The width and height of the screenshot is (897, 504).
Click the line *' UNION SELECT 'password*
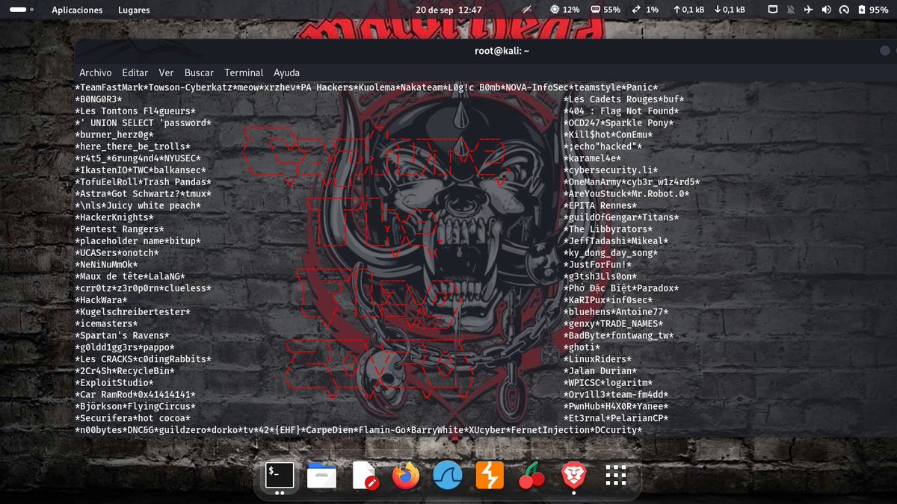coord(143,123)
